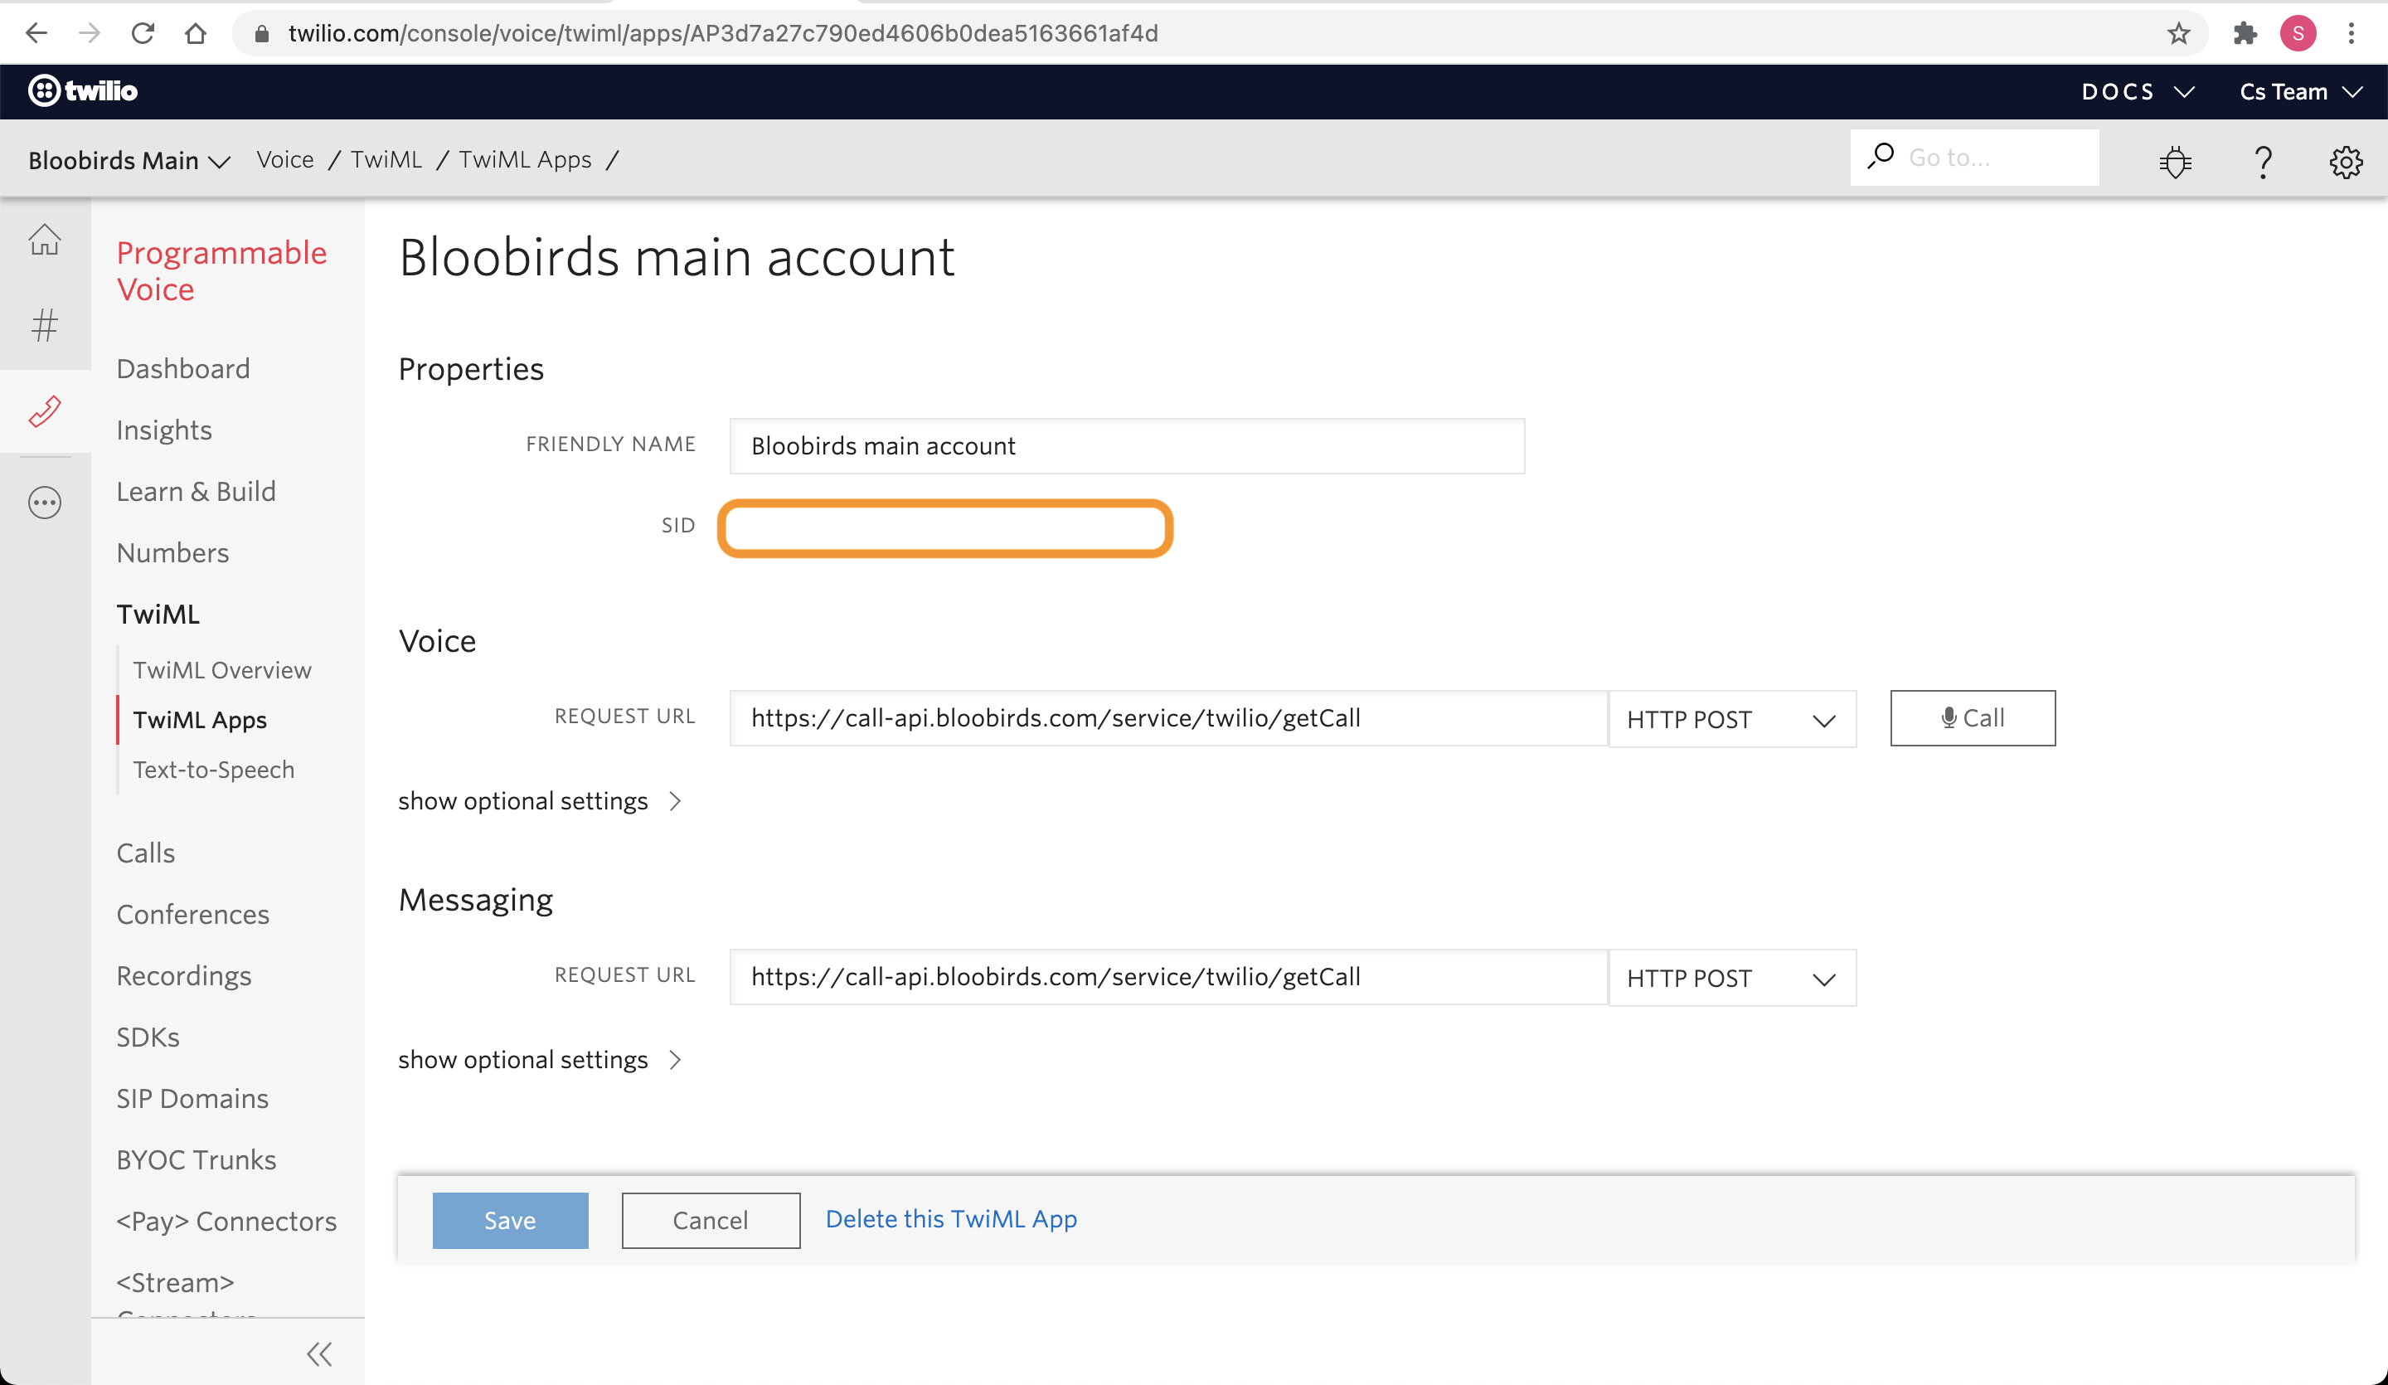The width and height of the screenshot is (2388, 1385).
Task: Open Text-to-Speech
Action: coord(213,770)
